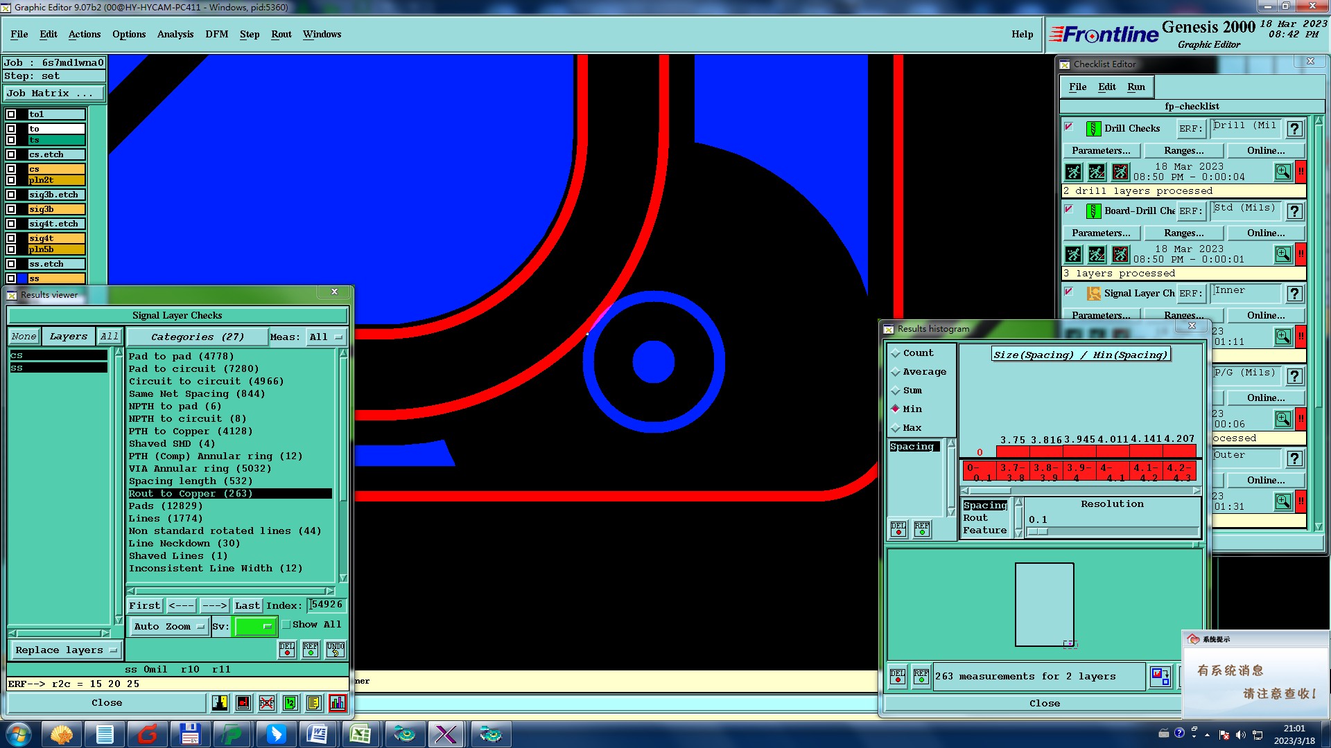Image resolution: width=1331 pixels, height=748 pixels.
Task: Open the Analysis menu
Action: click(x=175, y=34)
